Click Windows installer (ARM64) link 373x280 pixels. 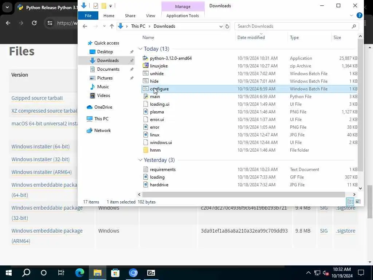(x=42, y=172)
